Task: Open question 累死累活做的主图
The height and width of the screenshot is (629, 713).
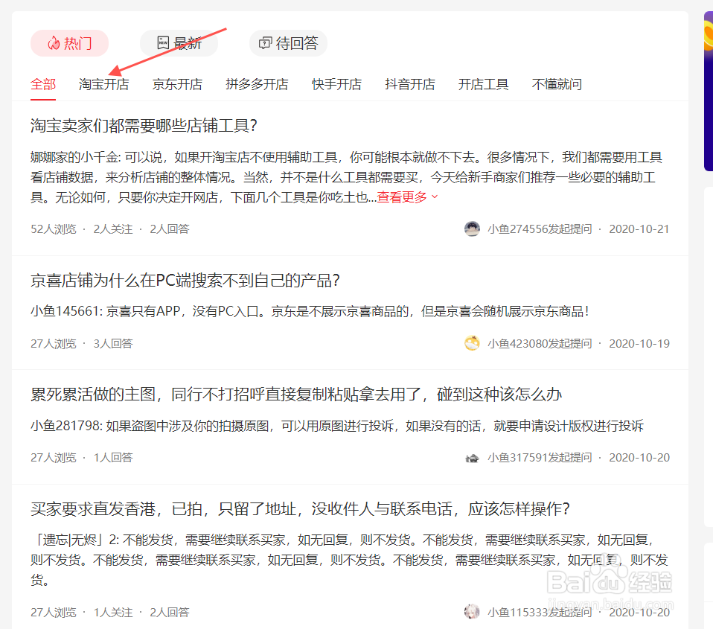Action: click(x=296, y=395)
